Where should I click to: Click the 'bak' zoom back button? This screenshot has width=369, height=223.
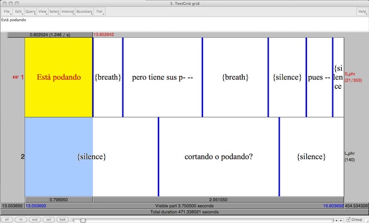tap(63, 220)
